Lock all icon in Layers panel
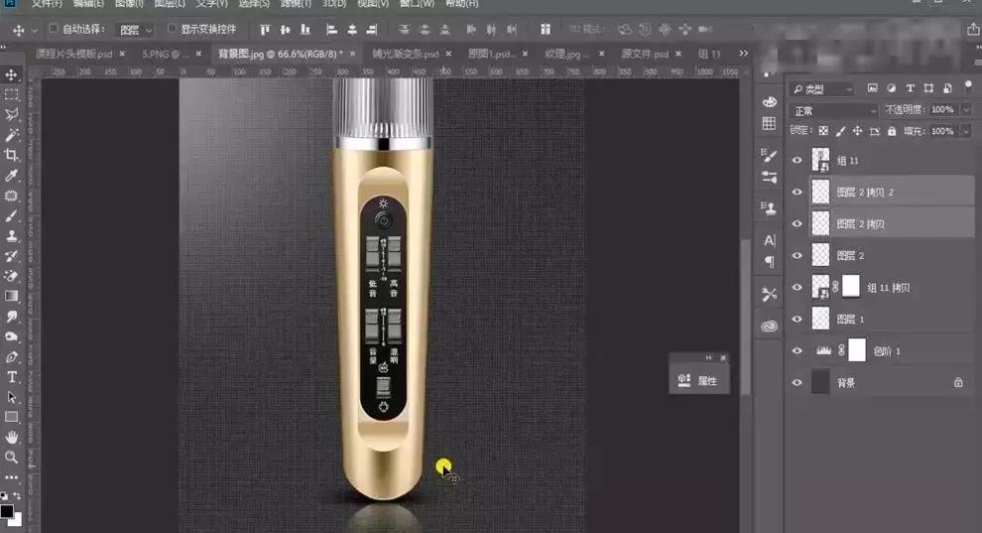 click(x=892, y=131)
